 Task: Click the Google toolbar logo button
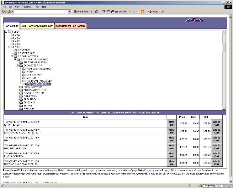pyautogui.click(x=7, y=12)
